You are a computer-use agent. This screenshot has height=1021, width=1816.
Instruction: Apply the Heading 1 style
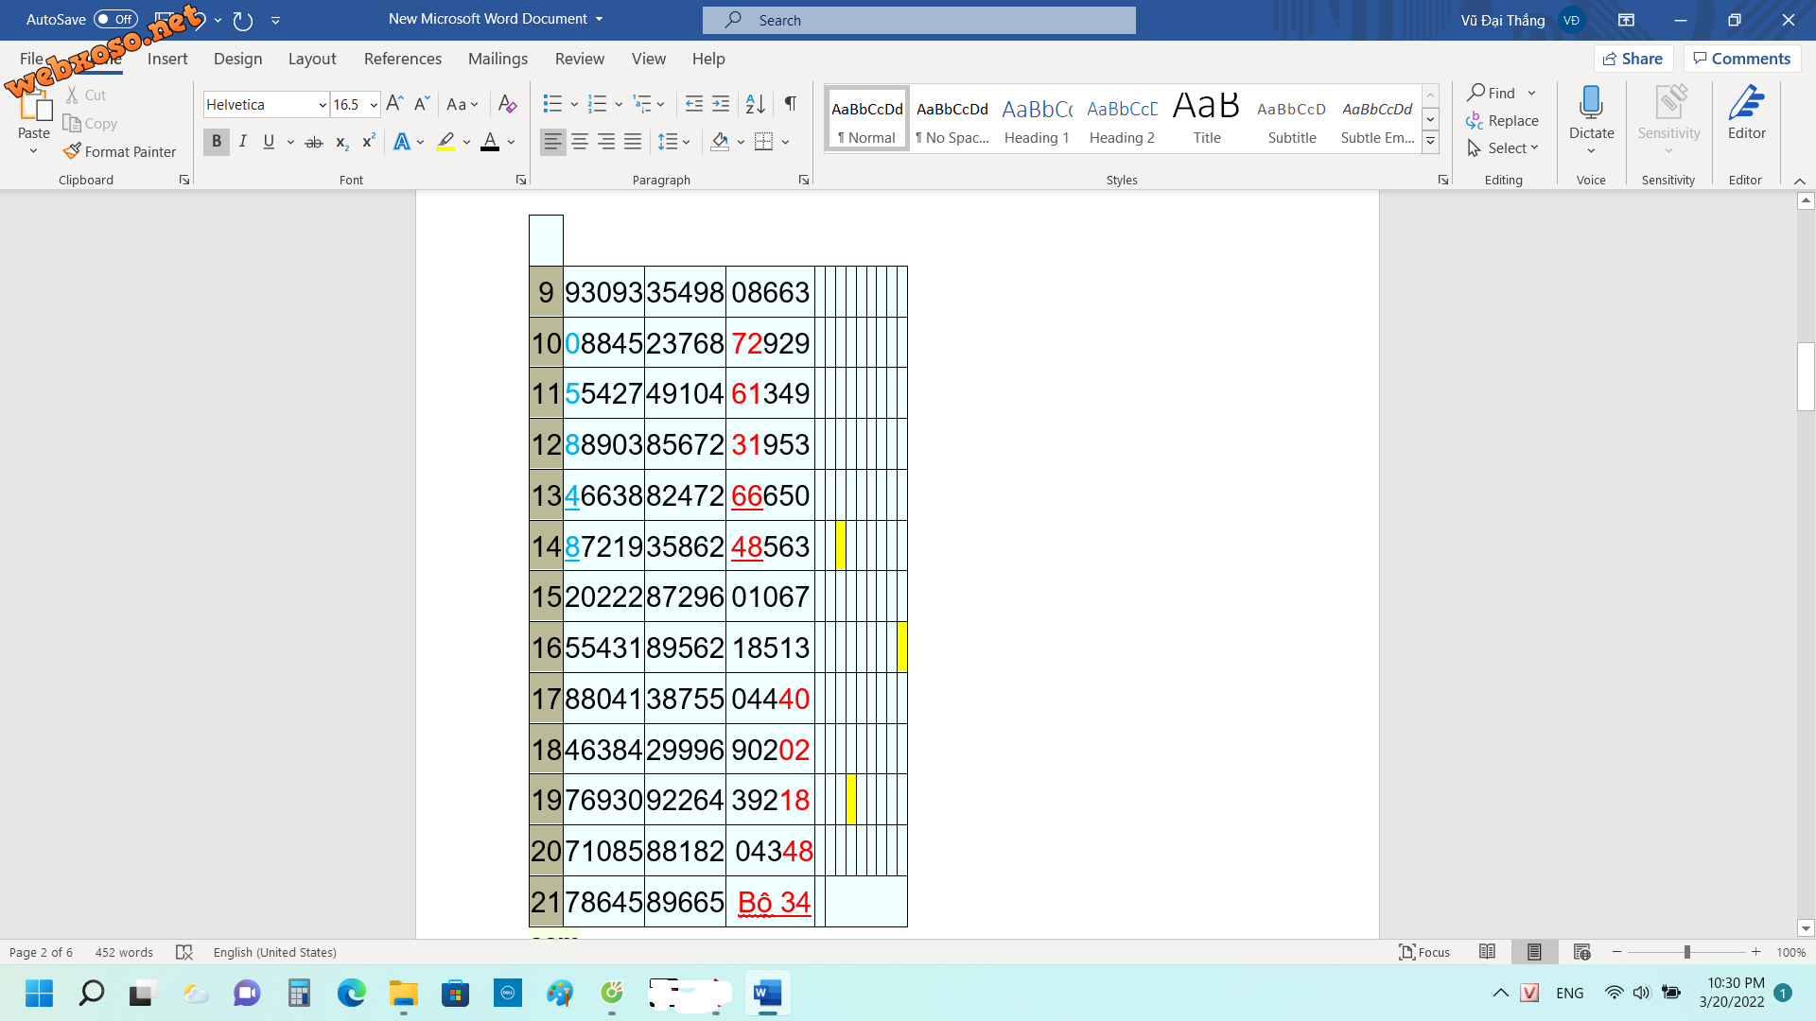point(1037,119)
